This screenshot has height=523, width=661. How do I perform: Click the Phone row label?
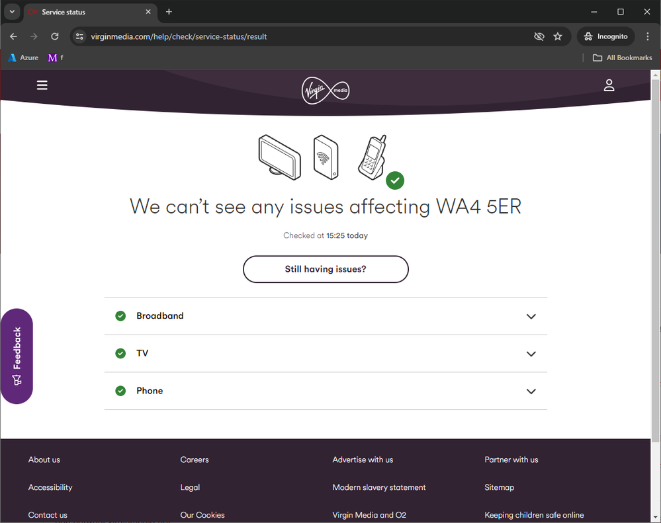point(150,391)
